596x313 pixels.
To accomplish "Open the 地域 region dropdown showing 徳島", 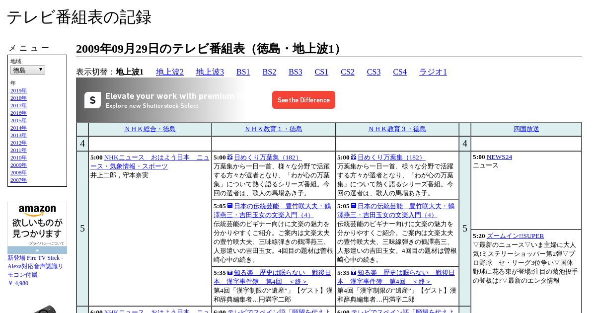I will click(x=28, y=70).
